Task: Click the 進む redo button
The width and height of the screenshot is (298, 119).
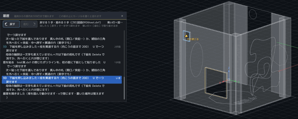Action: (x=29, y=24)
